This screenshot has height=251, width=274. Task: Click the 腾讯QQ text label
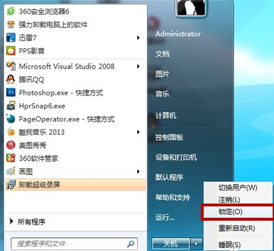coord(31,79)
